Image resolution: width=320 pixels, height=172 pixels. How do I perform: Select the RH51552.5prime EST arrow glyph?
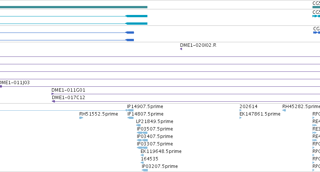pos(81,118)
